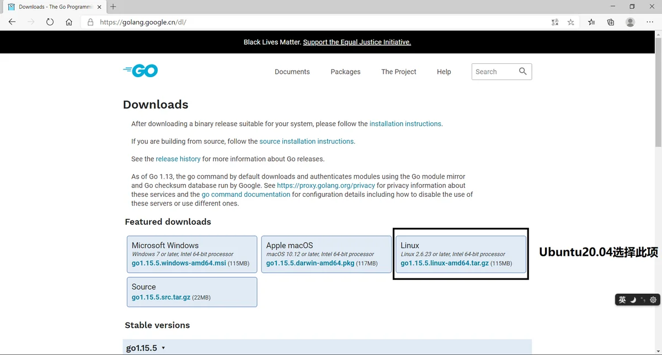Close the Downloads - The Go Programming tab
This screenshot has height=355, width=662.
click(98, 7)
